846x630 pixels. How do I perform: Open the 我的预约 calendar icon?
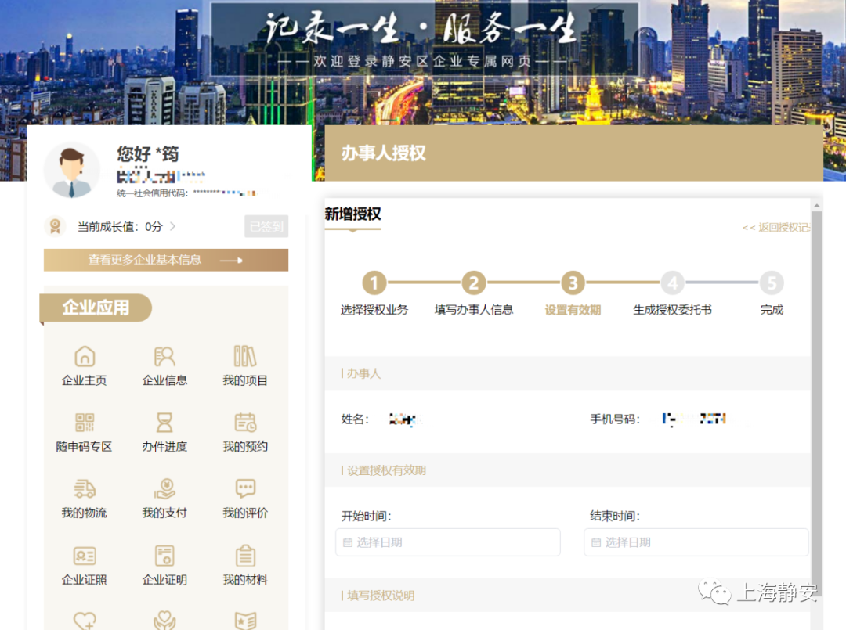[245, 423]
